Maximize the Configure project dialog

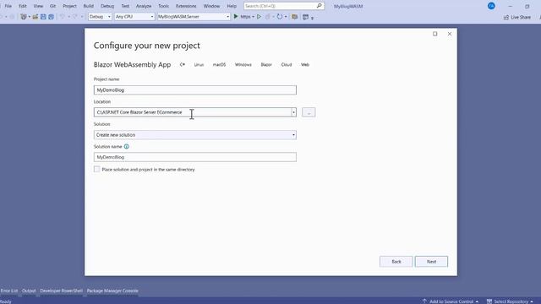[435, 34]
